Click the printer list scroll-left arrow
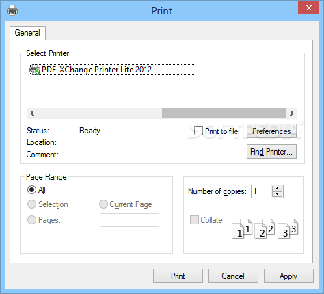The width and height of the screenshot is (324, 294). [32, 113]
